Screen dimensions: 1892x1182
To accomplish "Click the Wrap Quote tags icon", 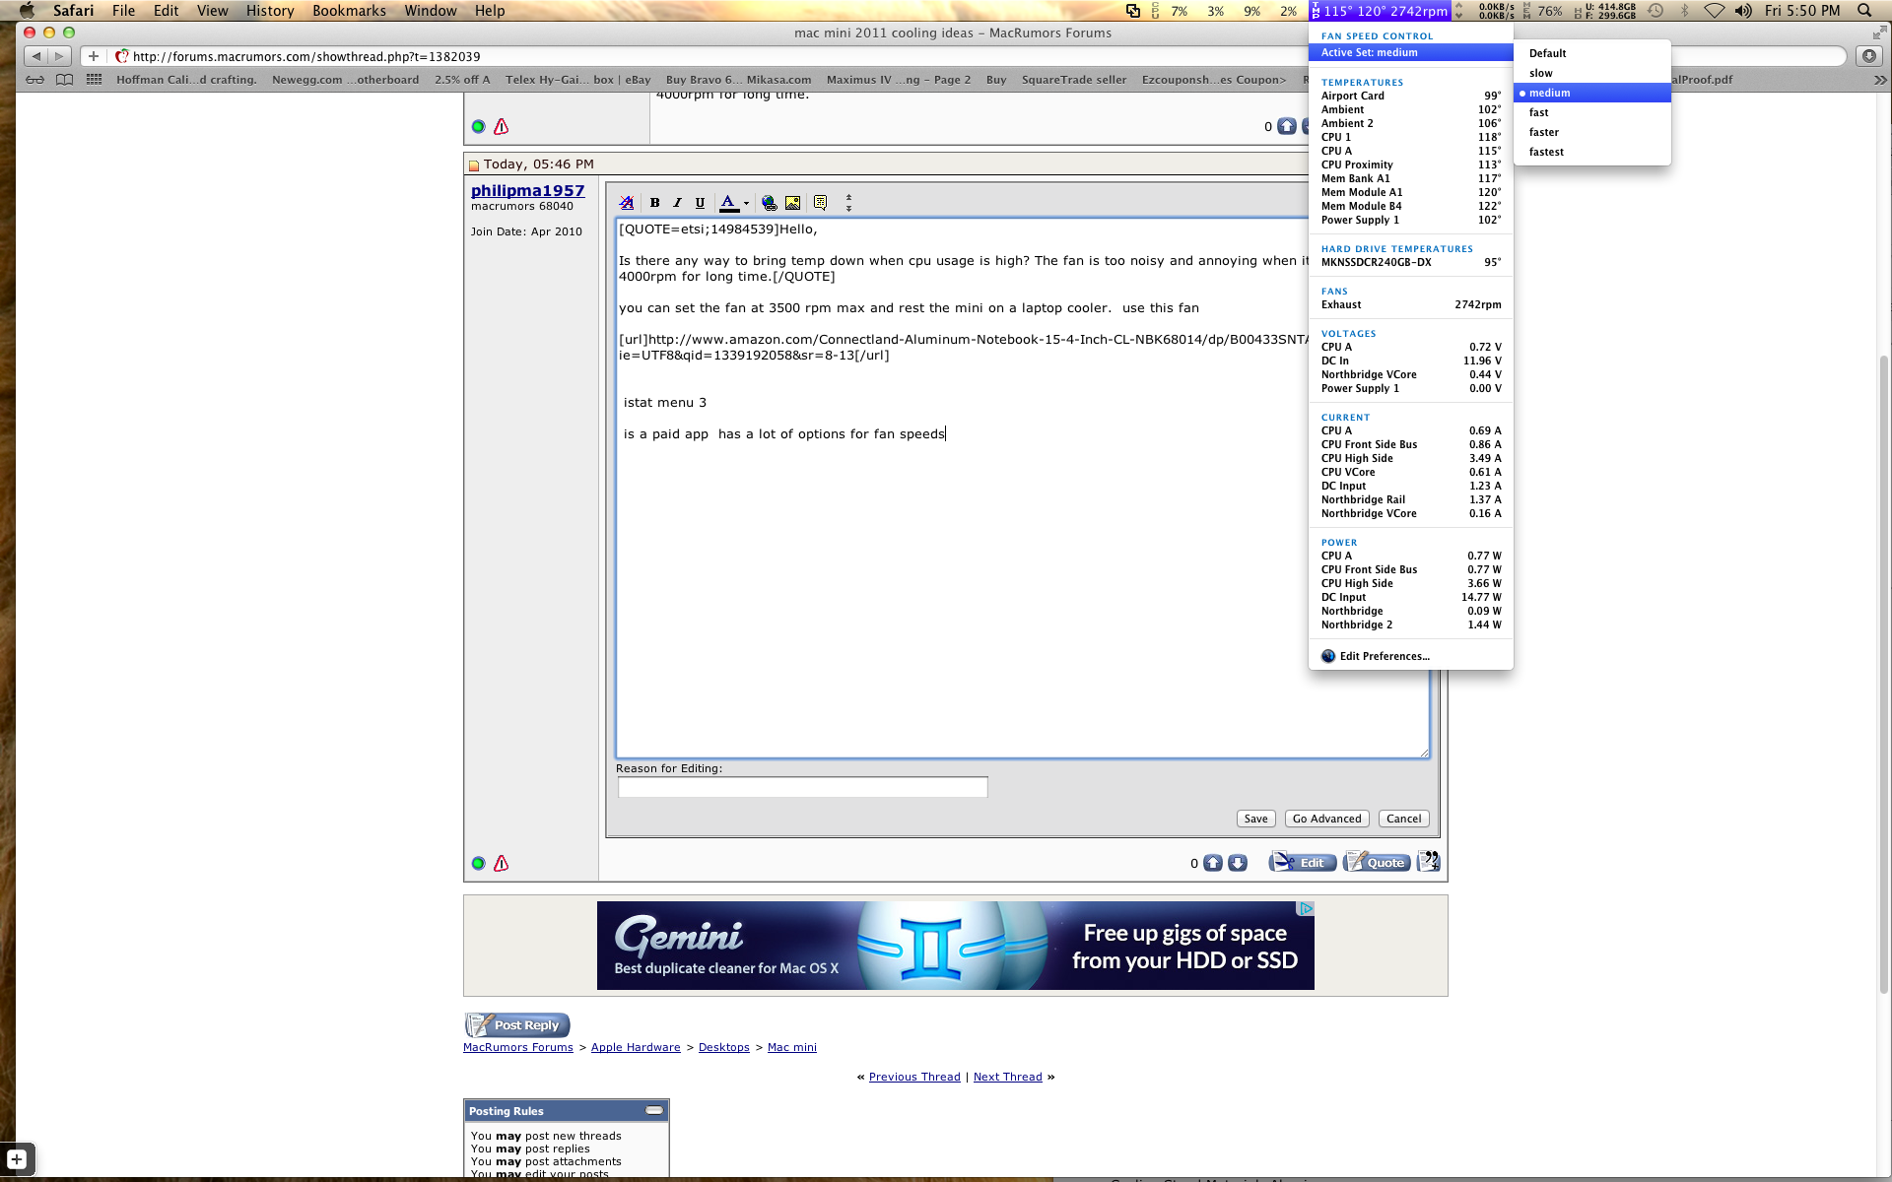I will click(820, 203).
